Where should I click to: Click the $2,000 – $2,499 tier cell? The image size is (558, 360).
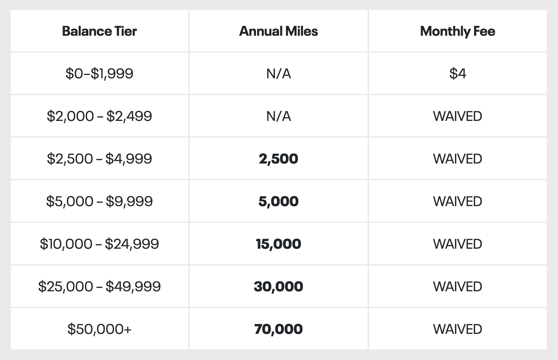click(99, 116)
